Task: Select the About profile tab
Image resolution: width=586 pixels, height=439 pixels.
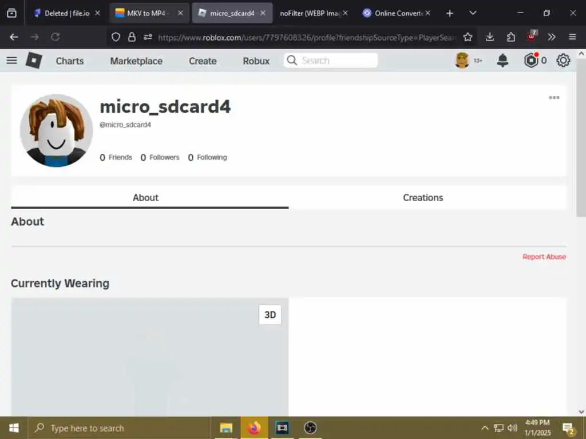Action: [149, 197]
